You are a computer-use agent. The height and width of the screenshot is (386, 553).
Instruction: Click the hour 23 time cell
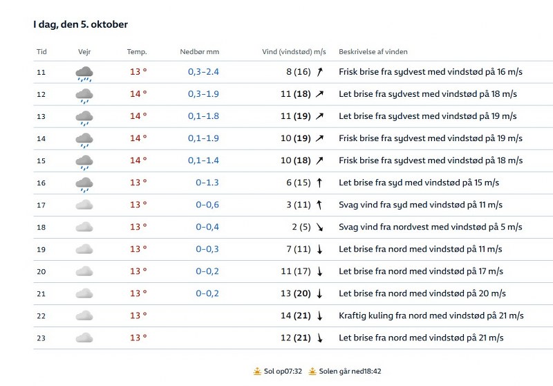click(x=41, y=338)
